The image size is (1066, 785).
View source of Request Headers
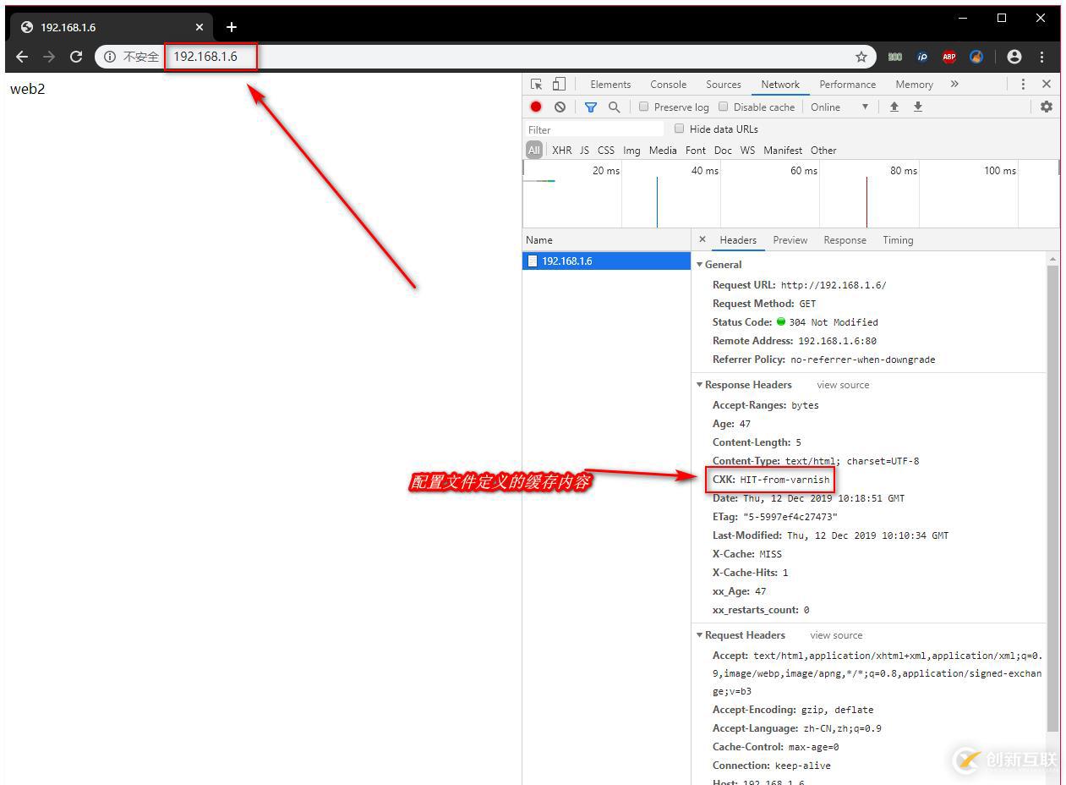click(836, 634)
